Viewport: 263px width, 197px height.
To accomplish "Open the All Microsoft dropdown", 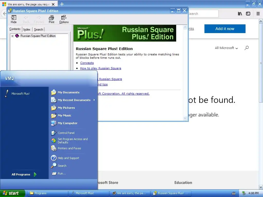I will pos(227,48).
